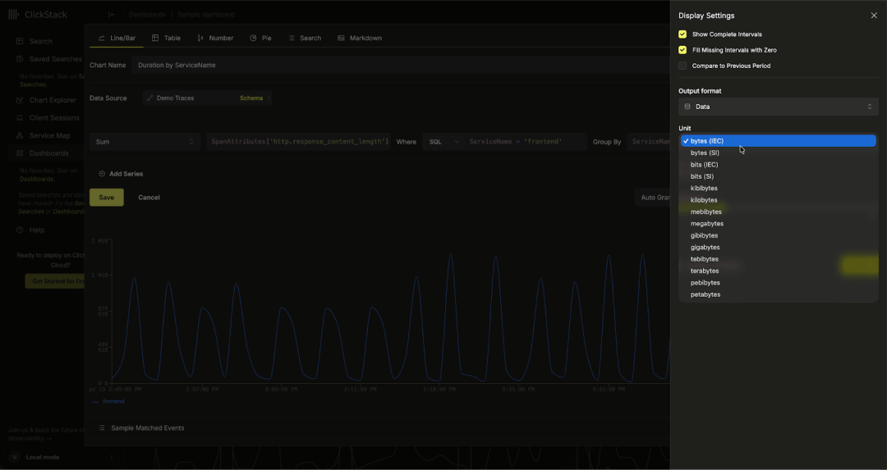Toggle Show Complete Intervals checkbox
The height and width of the screenshot is (470, 887).
[x=682, y=34]
